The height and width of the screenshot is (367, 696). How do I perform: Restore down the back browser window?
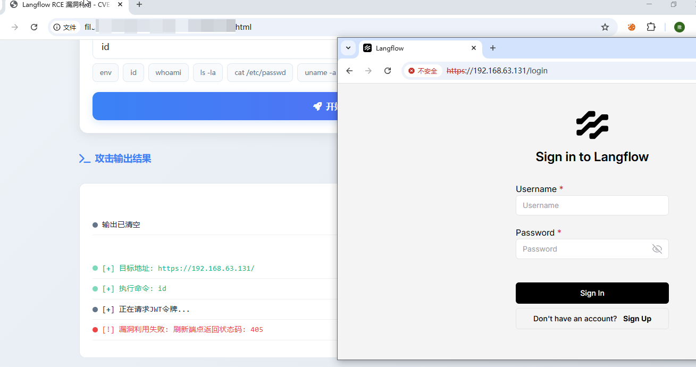[674, 4]
